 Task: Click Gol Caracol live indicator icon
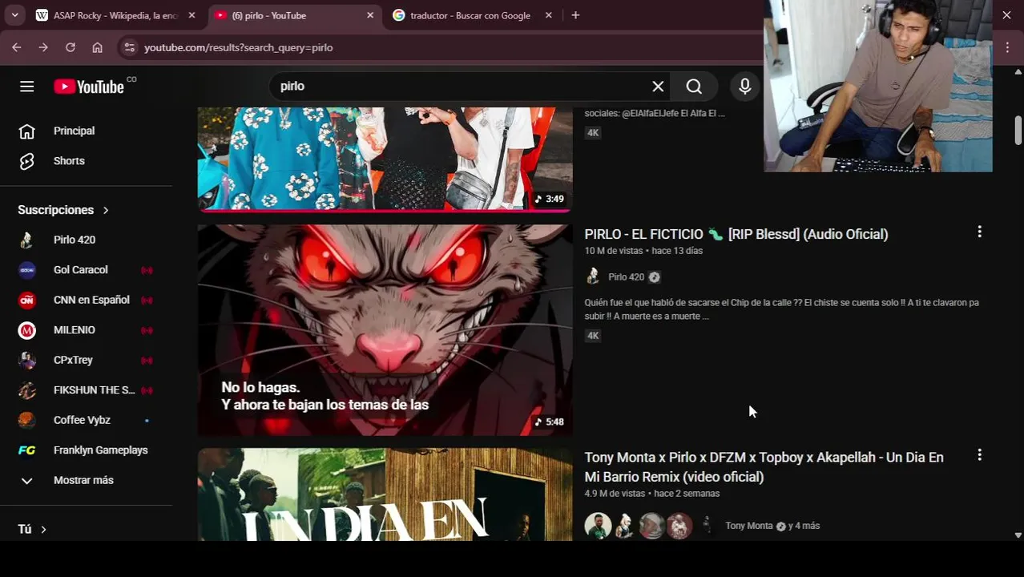coord(147,270)
